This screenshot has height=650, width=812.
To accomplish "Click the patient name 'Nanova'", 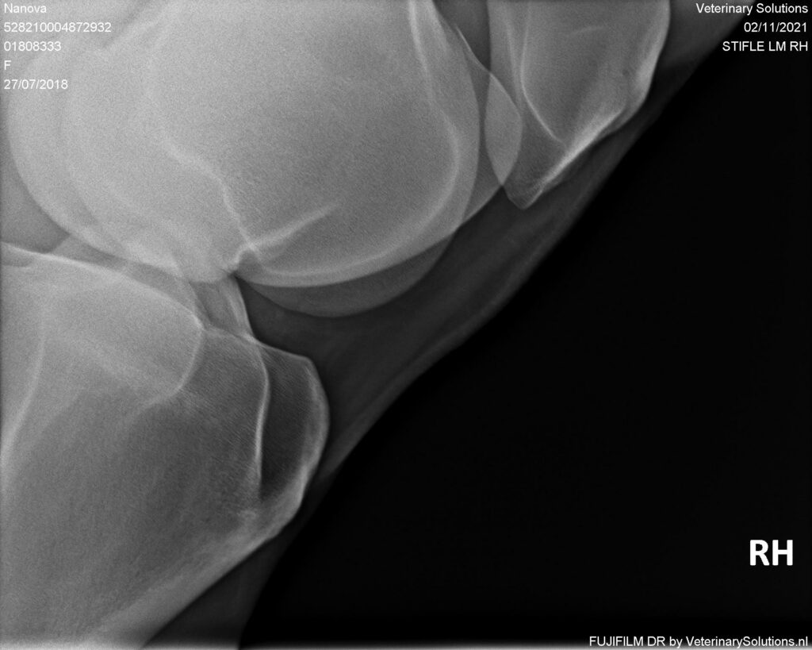I will 25,8.
